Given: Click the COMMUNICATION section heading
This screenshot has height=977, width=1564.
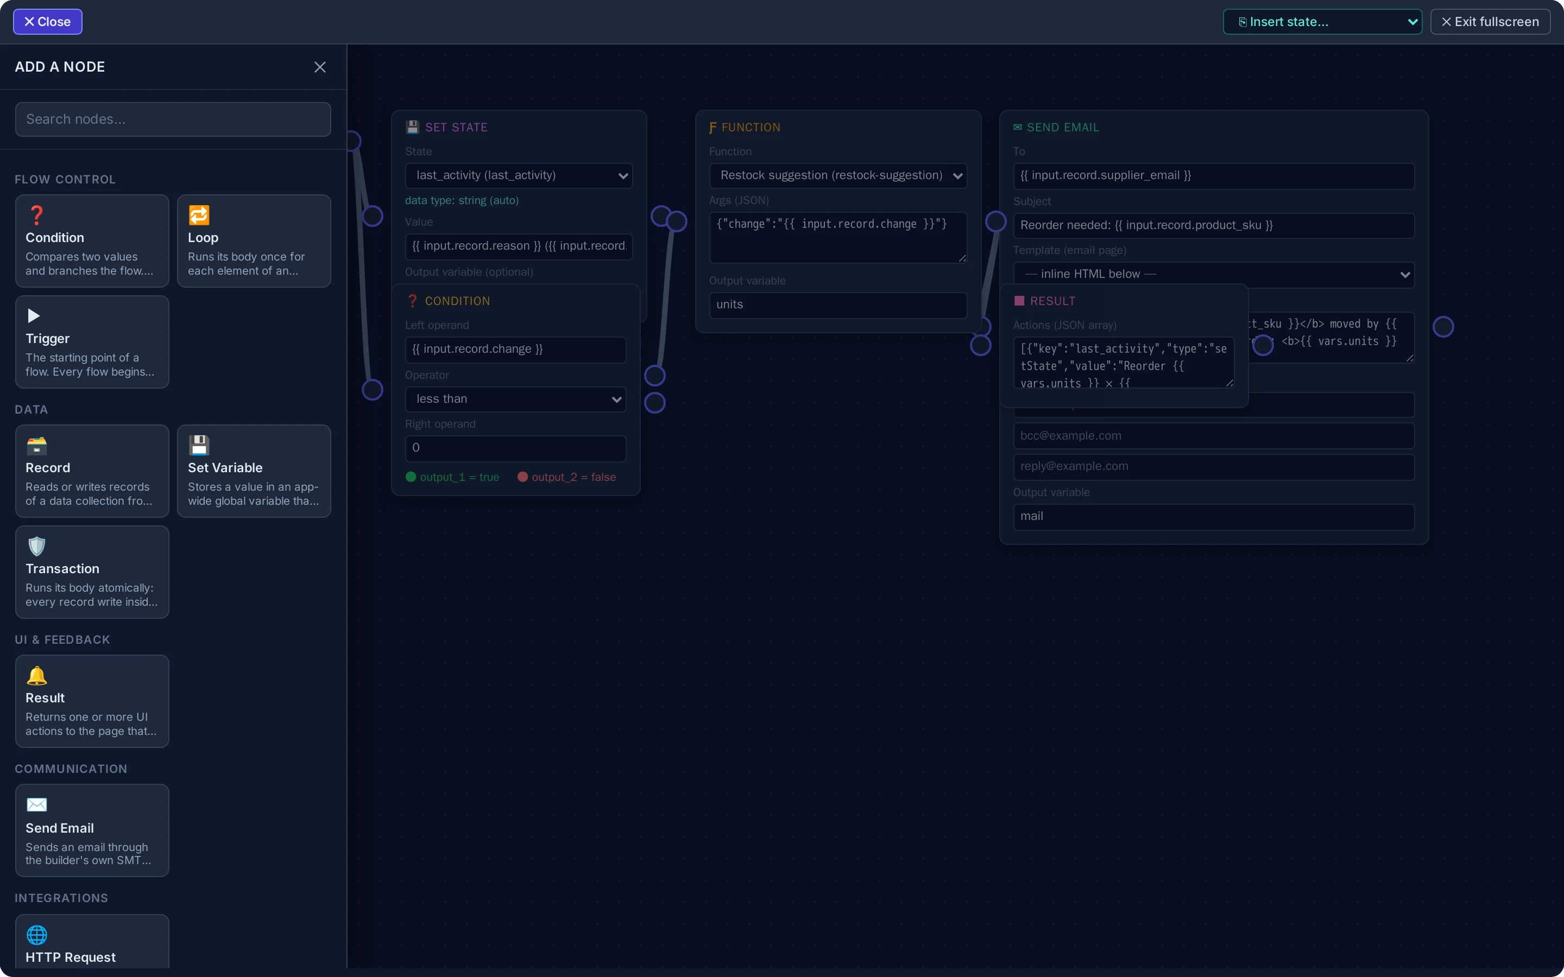Looking at the screenshot, I should 71,769.
